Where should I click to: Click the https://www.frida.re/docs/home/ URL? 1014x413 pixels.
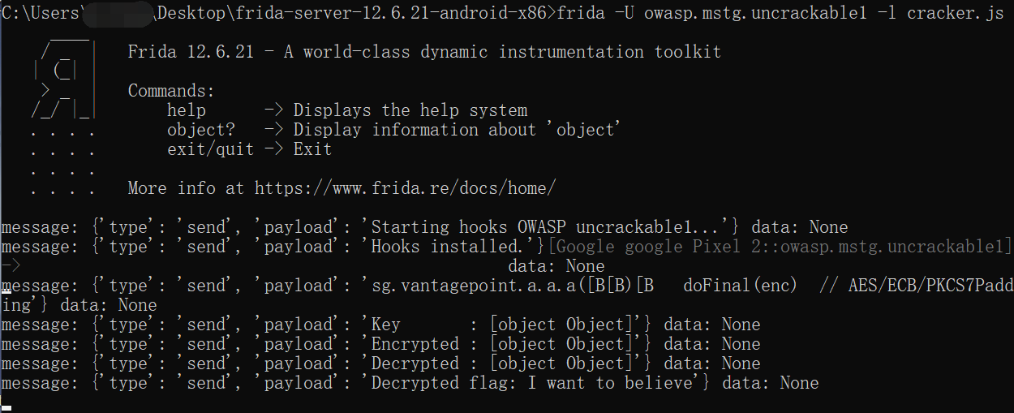pyautogui.click(x=405, y=188)
